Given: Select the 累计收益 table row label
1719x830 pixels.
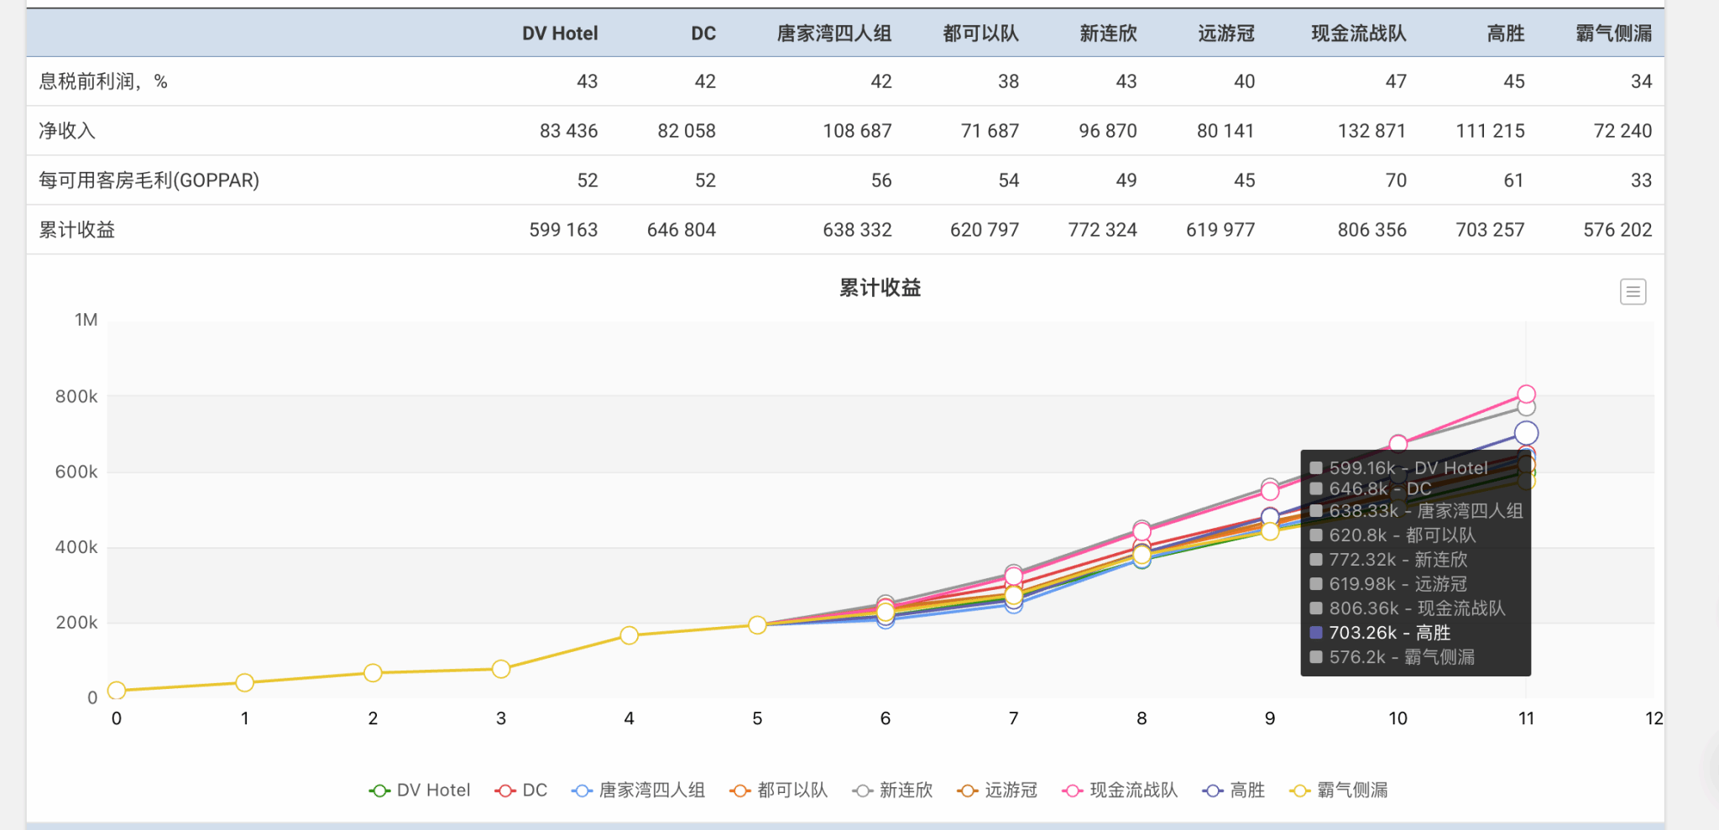Looking at the screenshot, I should [x=77, y=230].
